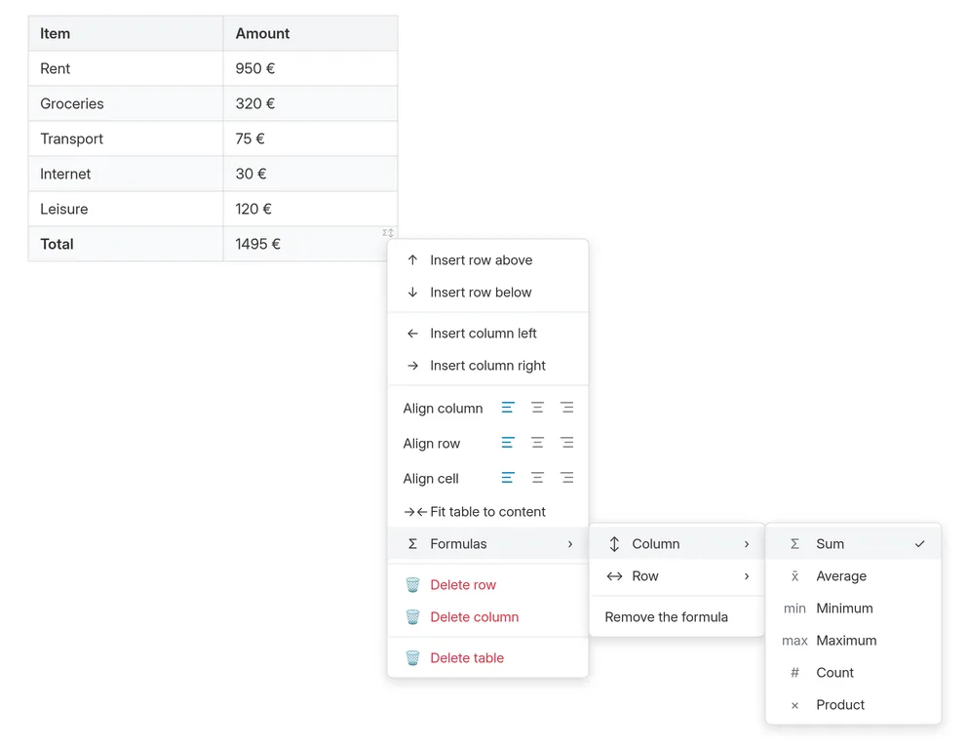Click the Rent cell
This screenshot has width=968, height=747.
point(126,68)
